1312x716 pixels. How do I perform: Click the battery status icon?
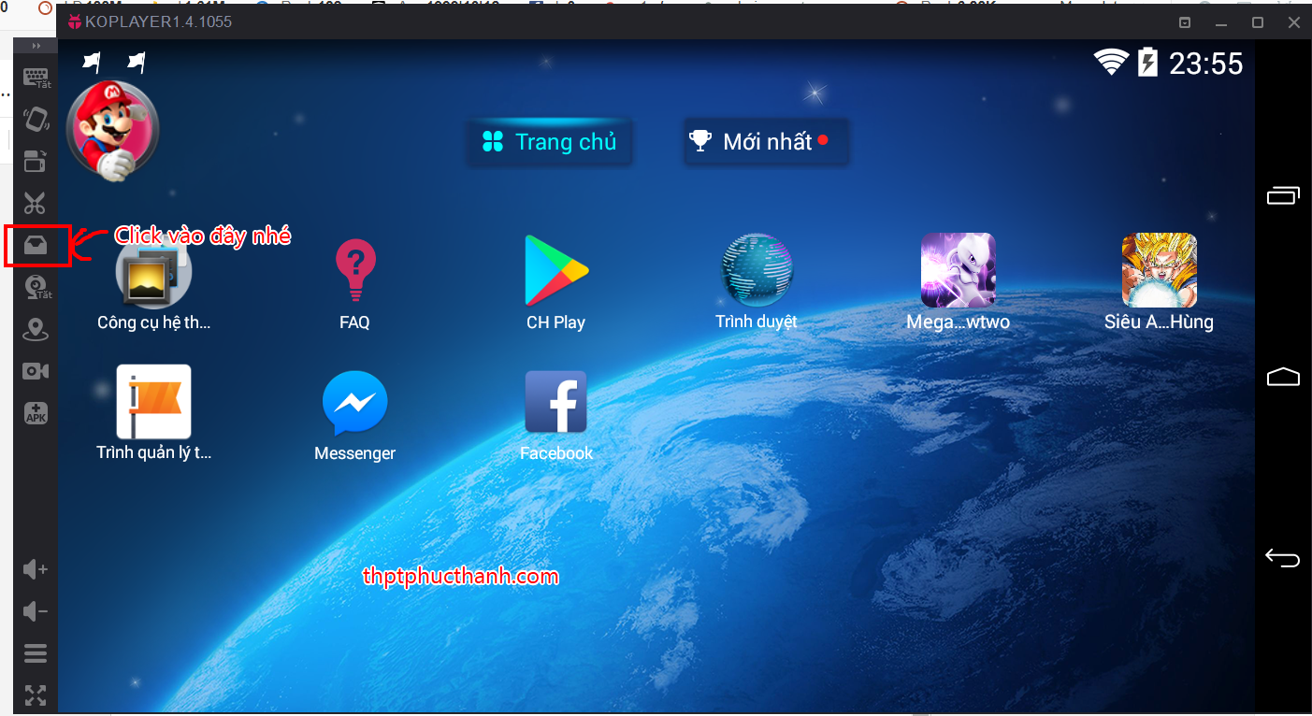(x=1147, y=63)
